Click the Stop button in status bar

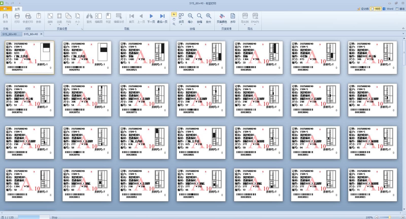(54, 217)
